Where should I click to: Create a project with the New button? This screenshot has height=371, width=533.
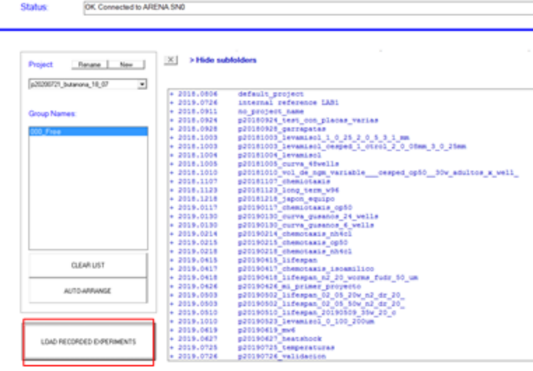pos(126,65)
